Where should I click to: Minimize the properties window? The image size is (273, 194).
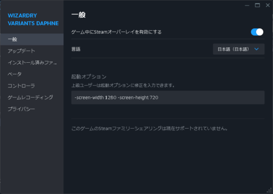tap(247, 5)
